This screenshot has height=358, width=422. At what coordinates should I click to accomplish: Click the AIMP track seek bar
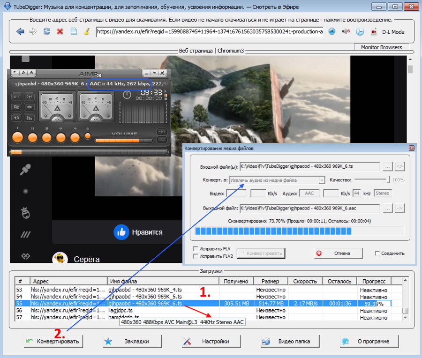[x=89, y=152]
